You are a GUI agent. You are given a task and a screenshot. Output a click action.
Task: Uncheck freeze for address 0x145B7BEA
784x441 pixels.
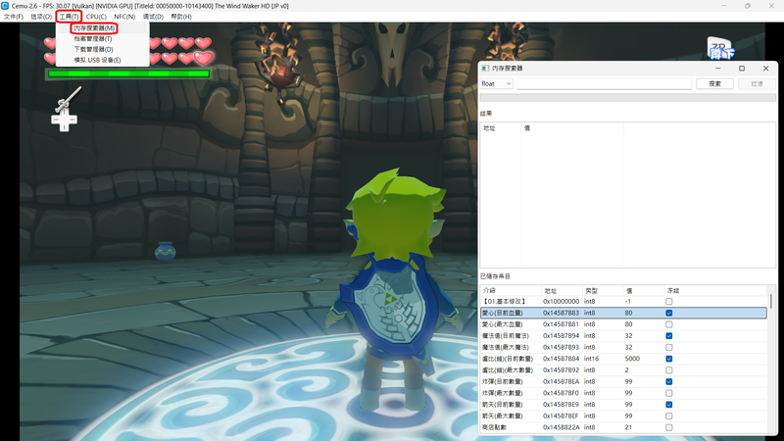[669, 382]
